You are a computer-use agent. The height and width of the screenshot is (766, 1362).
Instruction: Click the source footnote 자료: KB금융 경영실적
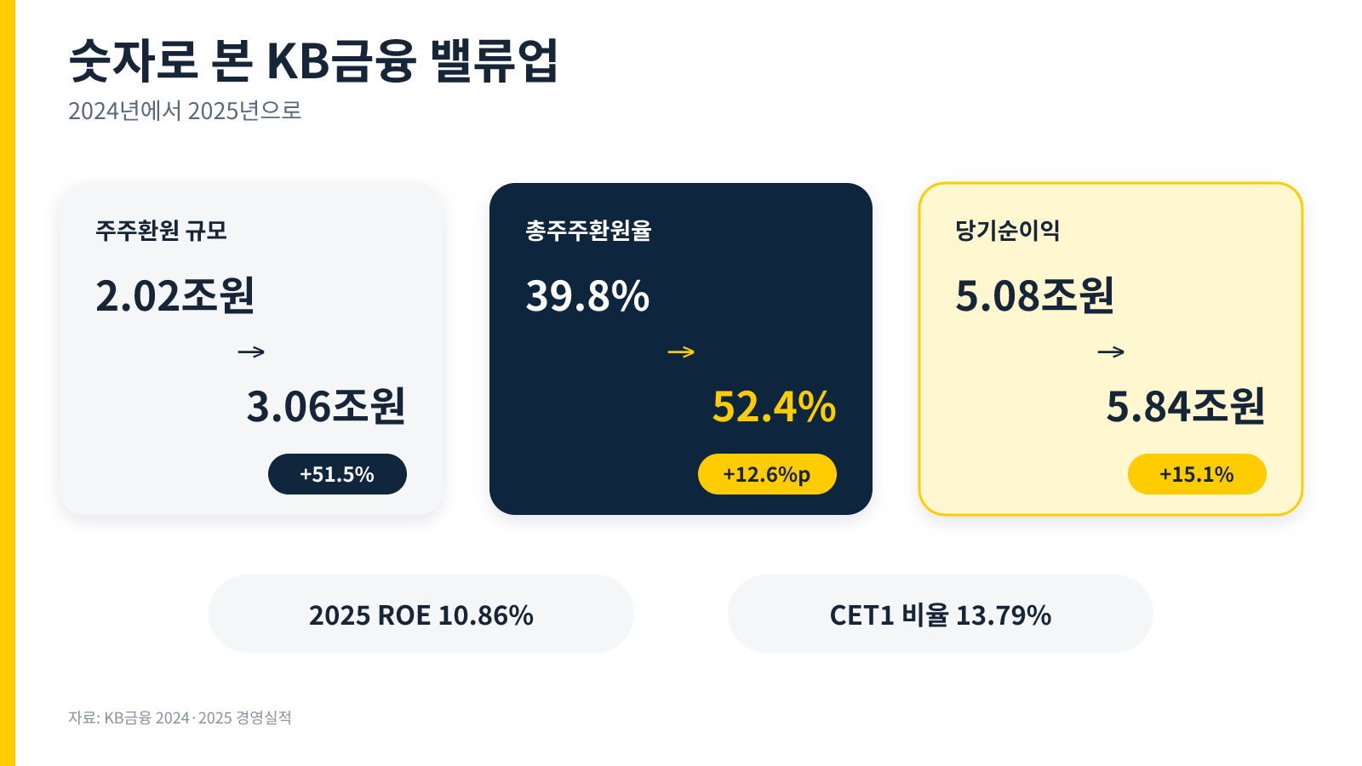[180, 717]
